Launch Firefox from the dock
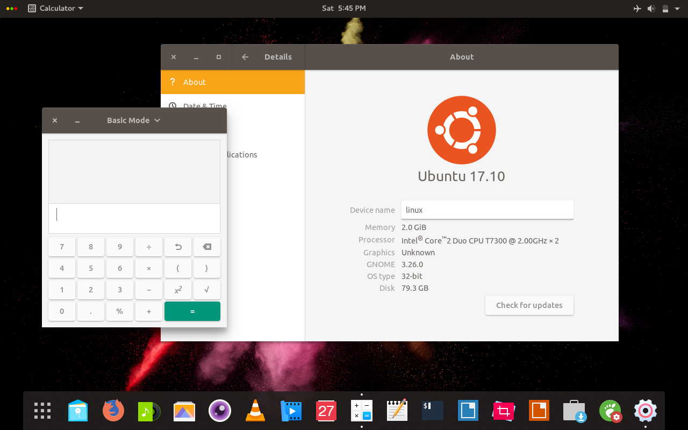Screen dimensions: 688x430 coord(113,411)
